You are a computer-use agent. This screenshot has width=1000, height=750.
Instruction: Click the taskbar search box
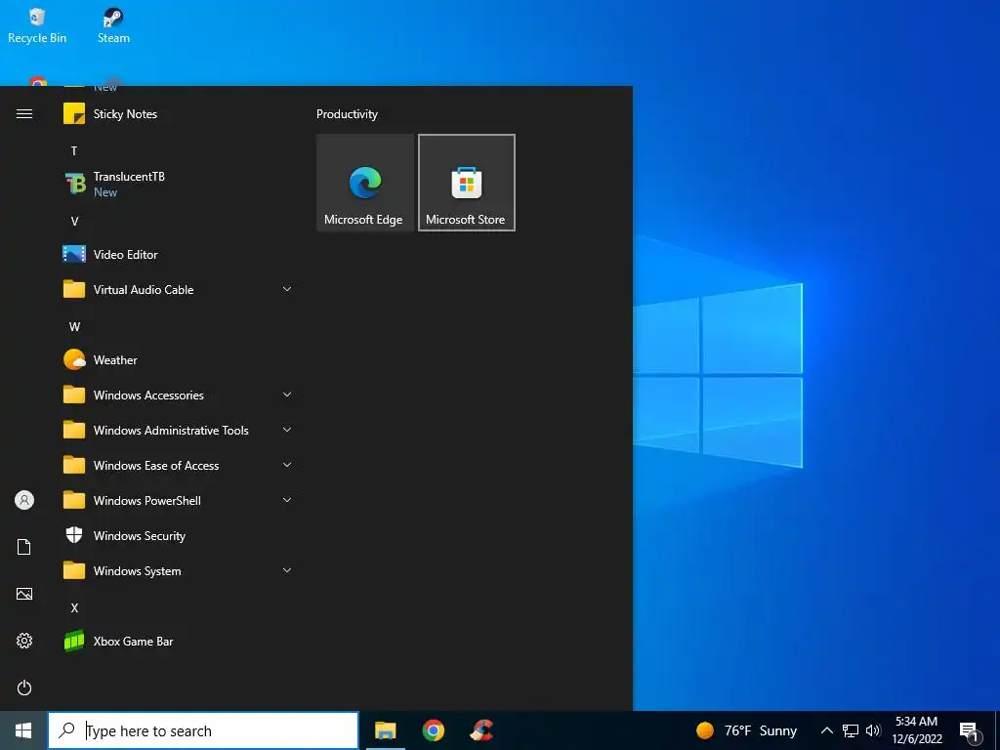[203, 730]
